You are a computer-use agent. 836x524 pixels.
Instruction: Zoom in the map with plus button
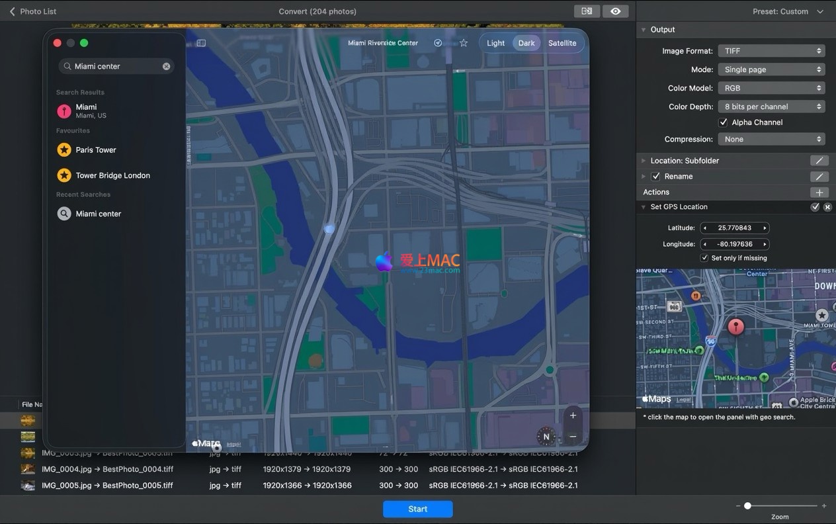point(573,415)
